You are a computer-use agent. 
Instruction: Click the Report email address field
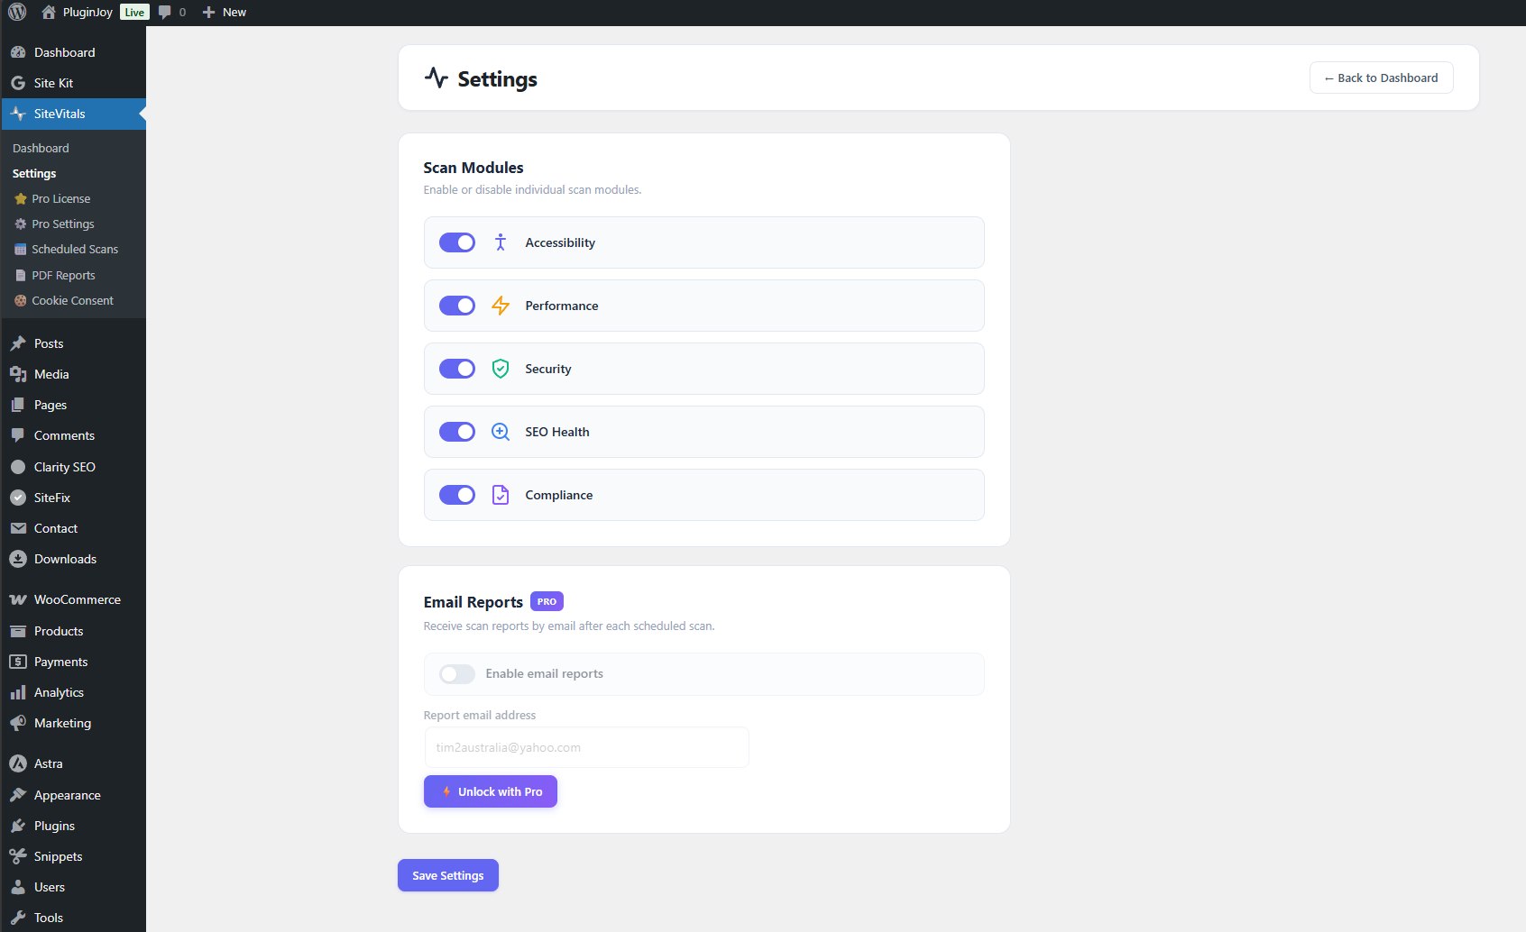(585, 746)
